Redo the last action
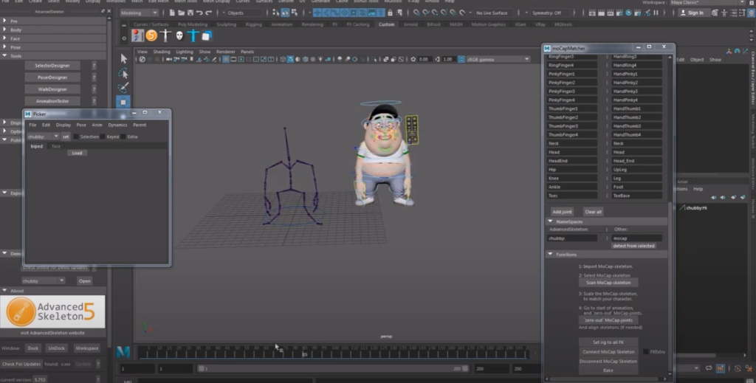 [209, 13]
